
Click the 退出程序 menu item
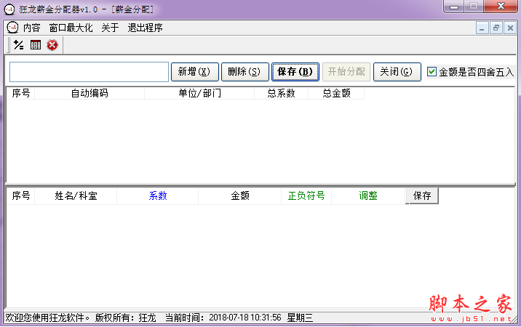[x=146, y=28]
